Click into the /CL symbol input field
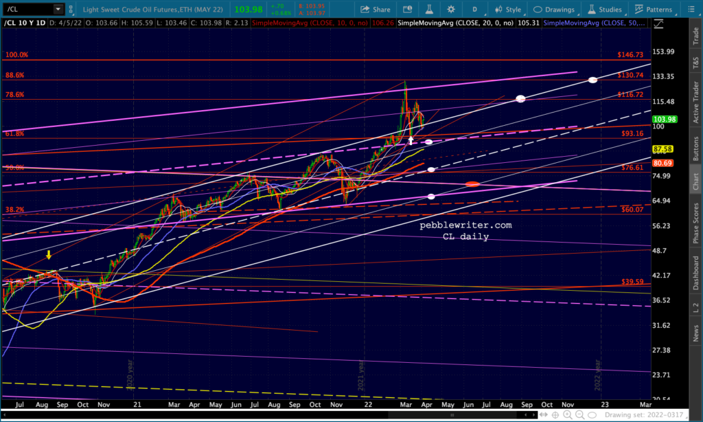Screen dimensions: 703x422 point(27,9)
